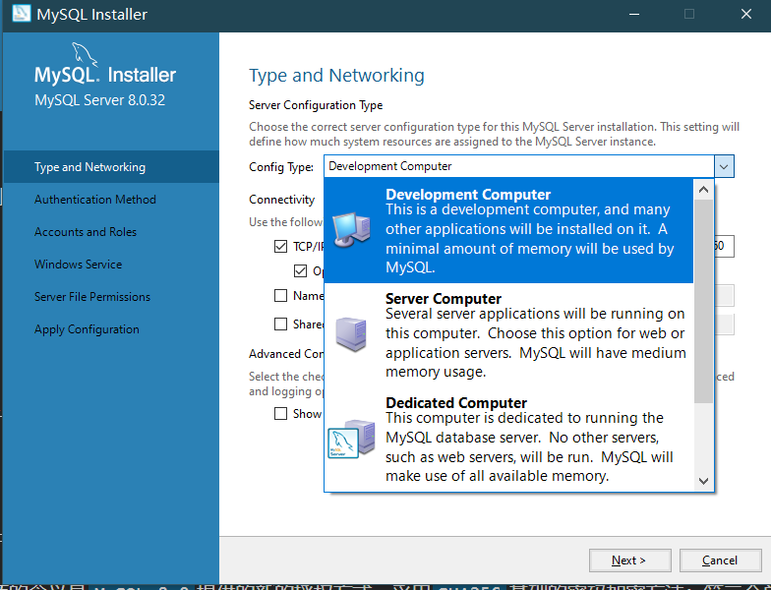Check the Show Advanced options checkbox
771x590 pixels.
(281, 413)
